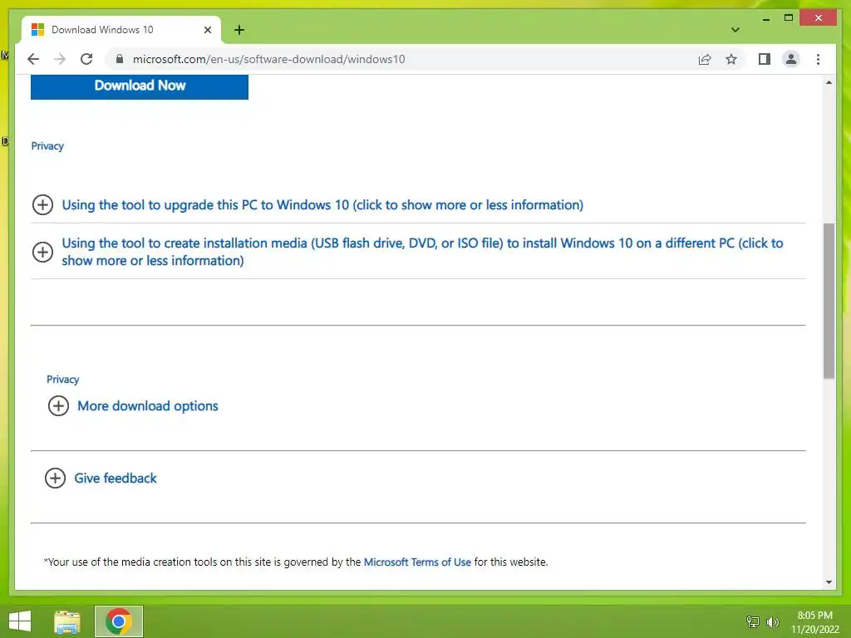Image resolution: width=851 pixels, height=638 pixels.
Task: Click the Download Now button
Action: click(x=140, y=86)
